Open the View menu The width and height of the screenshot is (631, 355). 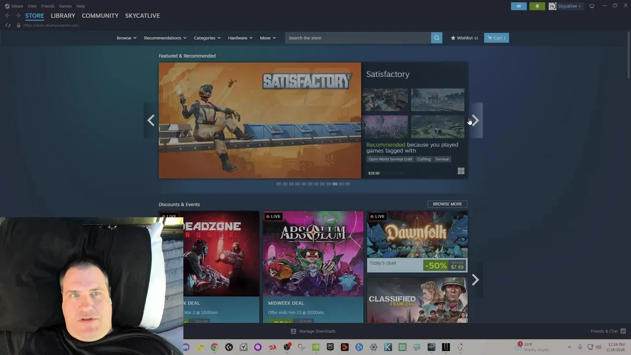pyautogui.click(x=32, y=6)
